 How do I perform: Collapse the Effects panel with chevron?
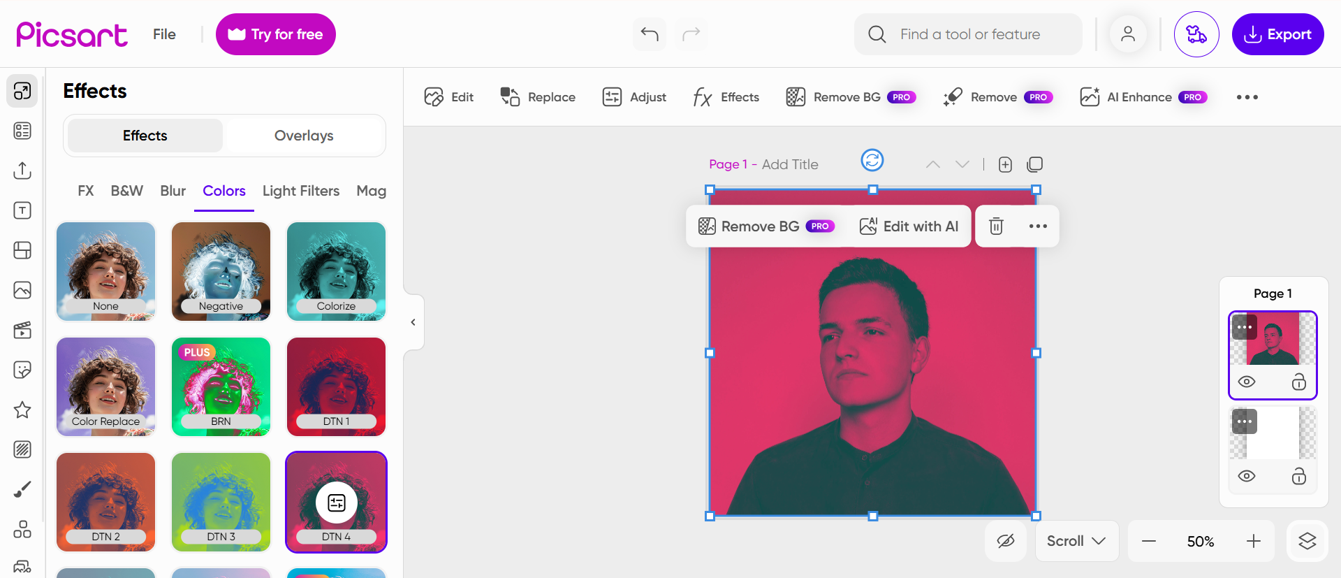[x=413, y=322]
